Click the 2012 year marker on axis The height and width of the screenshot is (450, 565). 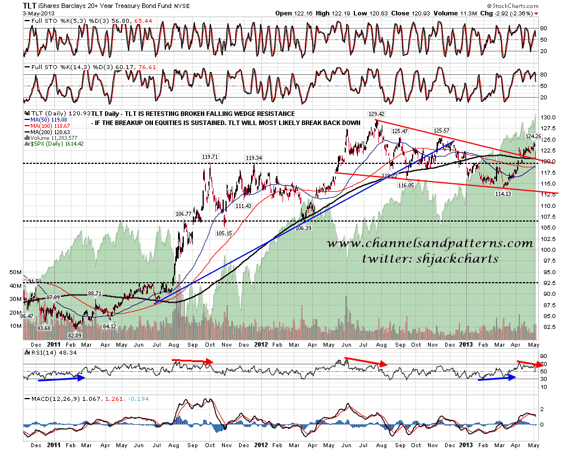coord(261,345)
